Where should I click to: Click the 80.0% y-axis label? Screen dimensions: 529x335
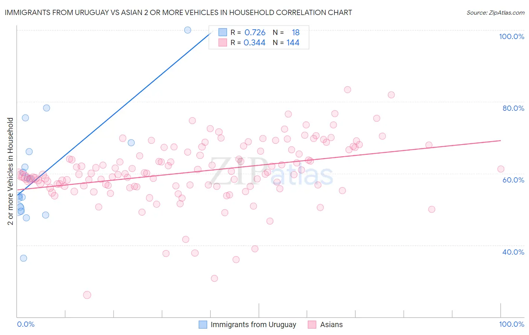click(x=513, y=108)
